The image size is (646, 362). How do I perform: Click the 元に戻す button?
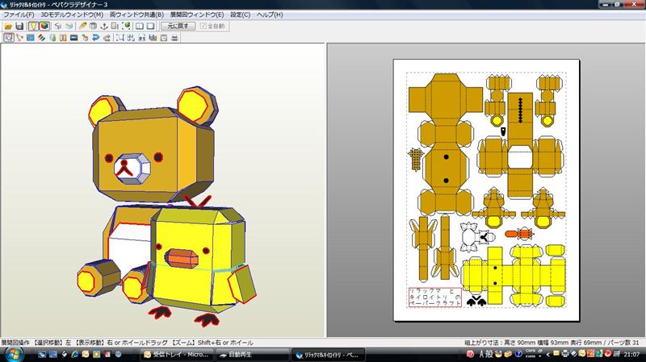click(178, 26)
